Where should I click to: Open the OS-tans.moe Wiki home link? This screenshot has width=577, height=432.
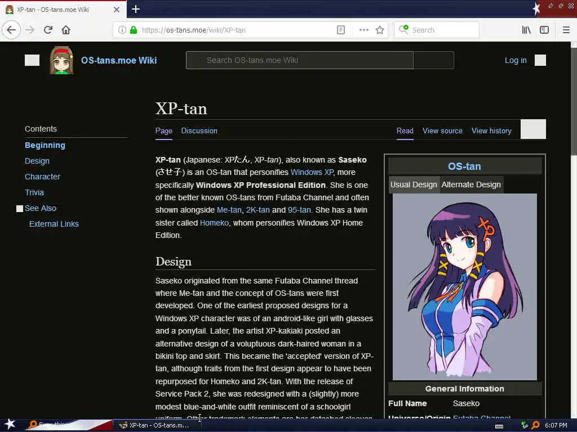pyautogui.click(x=119, y=60)
